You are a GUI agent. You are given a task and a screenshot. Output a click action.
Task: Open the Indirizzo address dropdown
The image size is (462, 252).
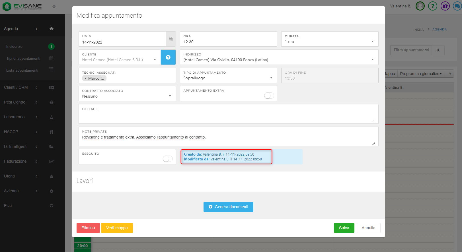279,60
